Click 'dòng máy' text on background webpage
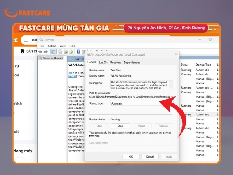This screenshot has width=233, height=175. point(23,151)
